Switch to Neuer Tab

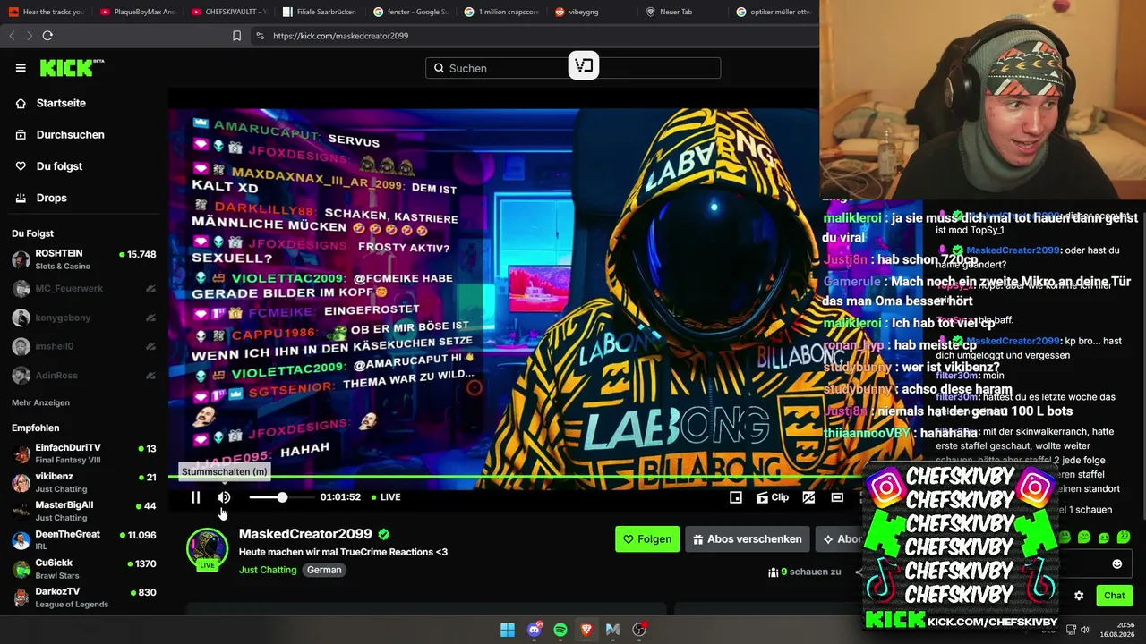point(683,12)
